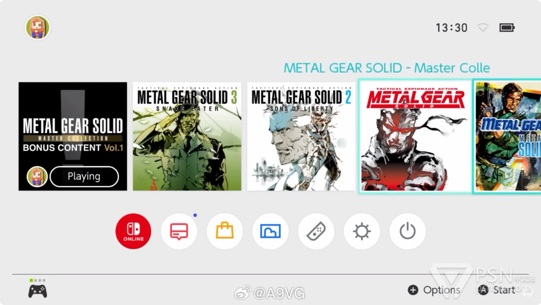Open the Sleep Mode power icon
Viewport: 541px width, 305px height.
point(407,231)
